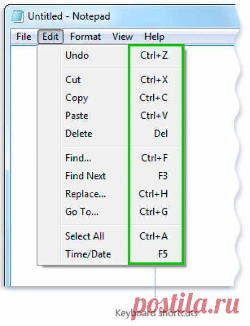This screenshot has width=250, height=326.
Task: Open the View menu
Action: click(122, 37)
